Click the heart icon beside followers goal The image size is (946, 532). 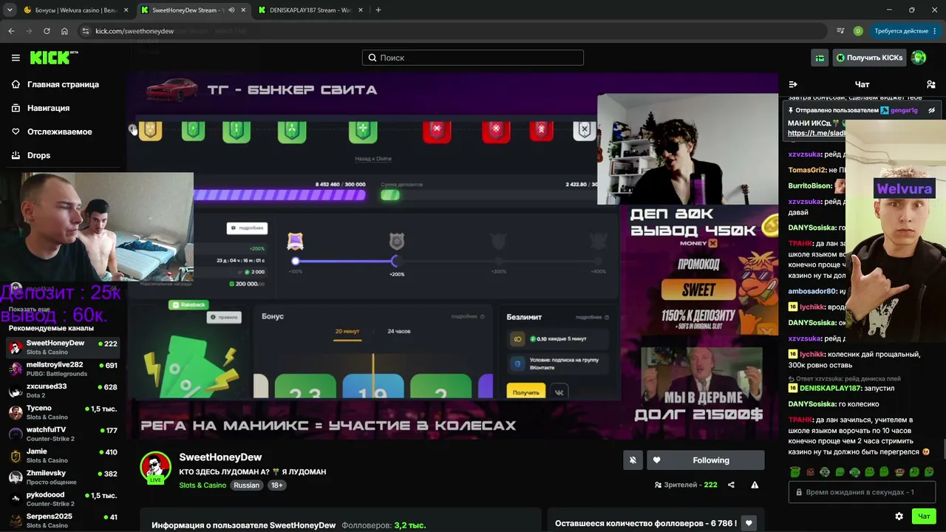coord(749,523)
